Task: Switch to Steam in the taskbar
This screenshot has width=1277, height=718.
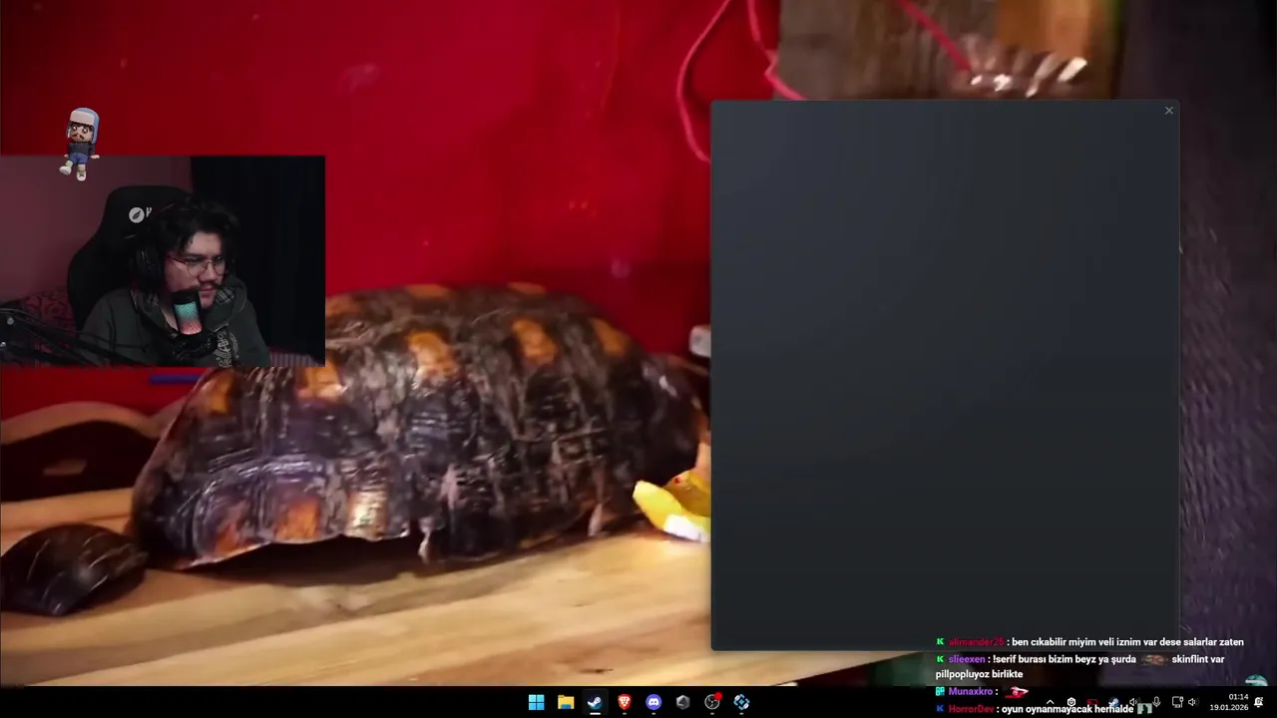Action: [x=595, y=702]
